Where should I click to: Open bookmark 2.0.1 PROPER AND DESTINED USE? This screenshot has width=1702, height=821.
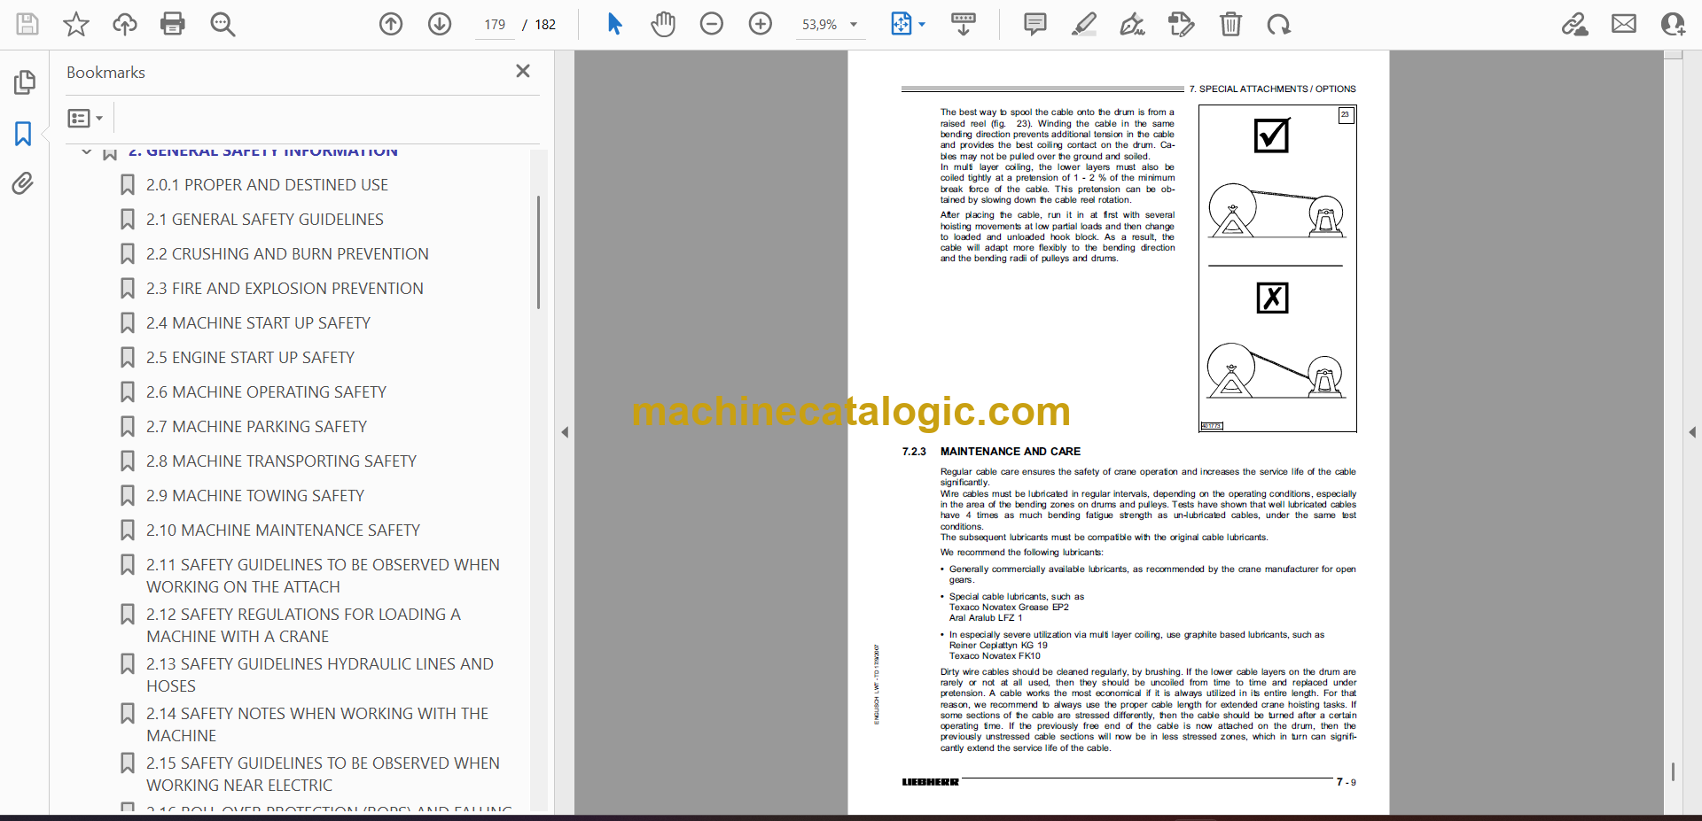tap(267, 185)
